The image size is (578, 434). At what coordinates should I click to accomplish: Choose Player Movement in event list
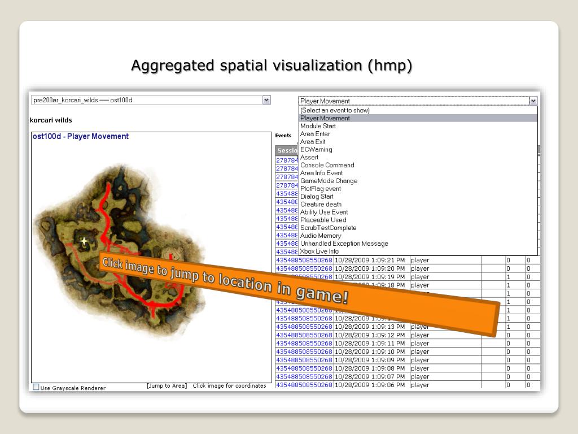point(418,118)
